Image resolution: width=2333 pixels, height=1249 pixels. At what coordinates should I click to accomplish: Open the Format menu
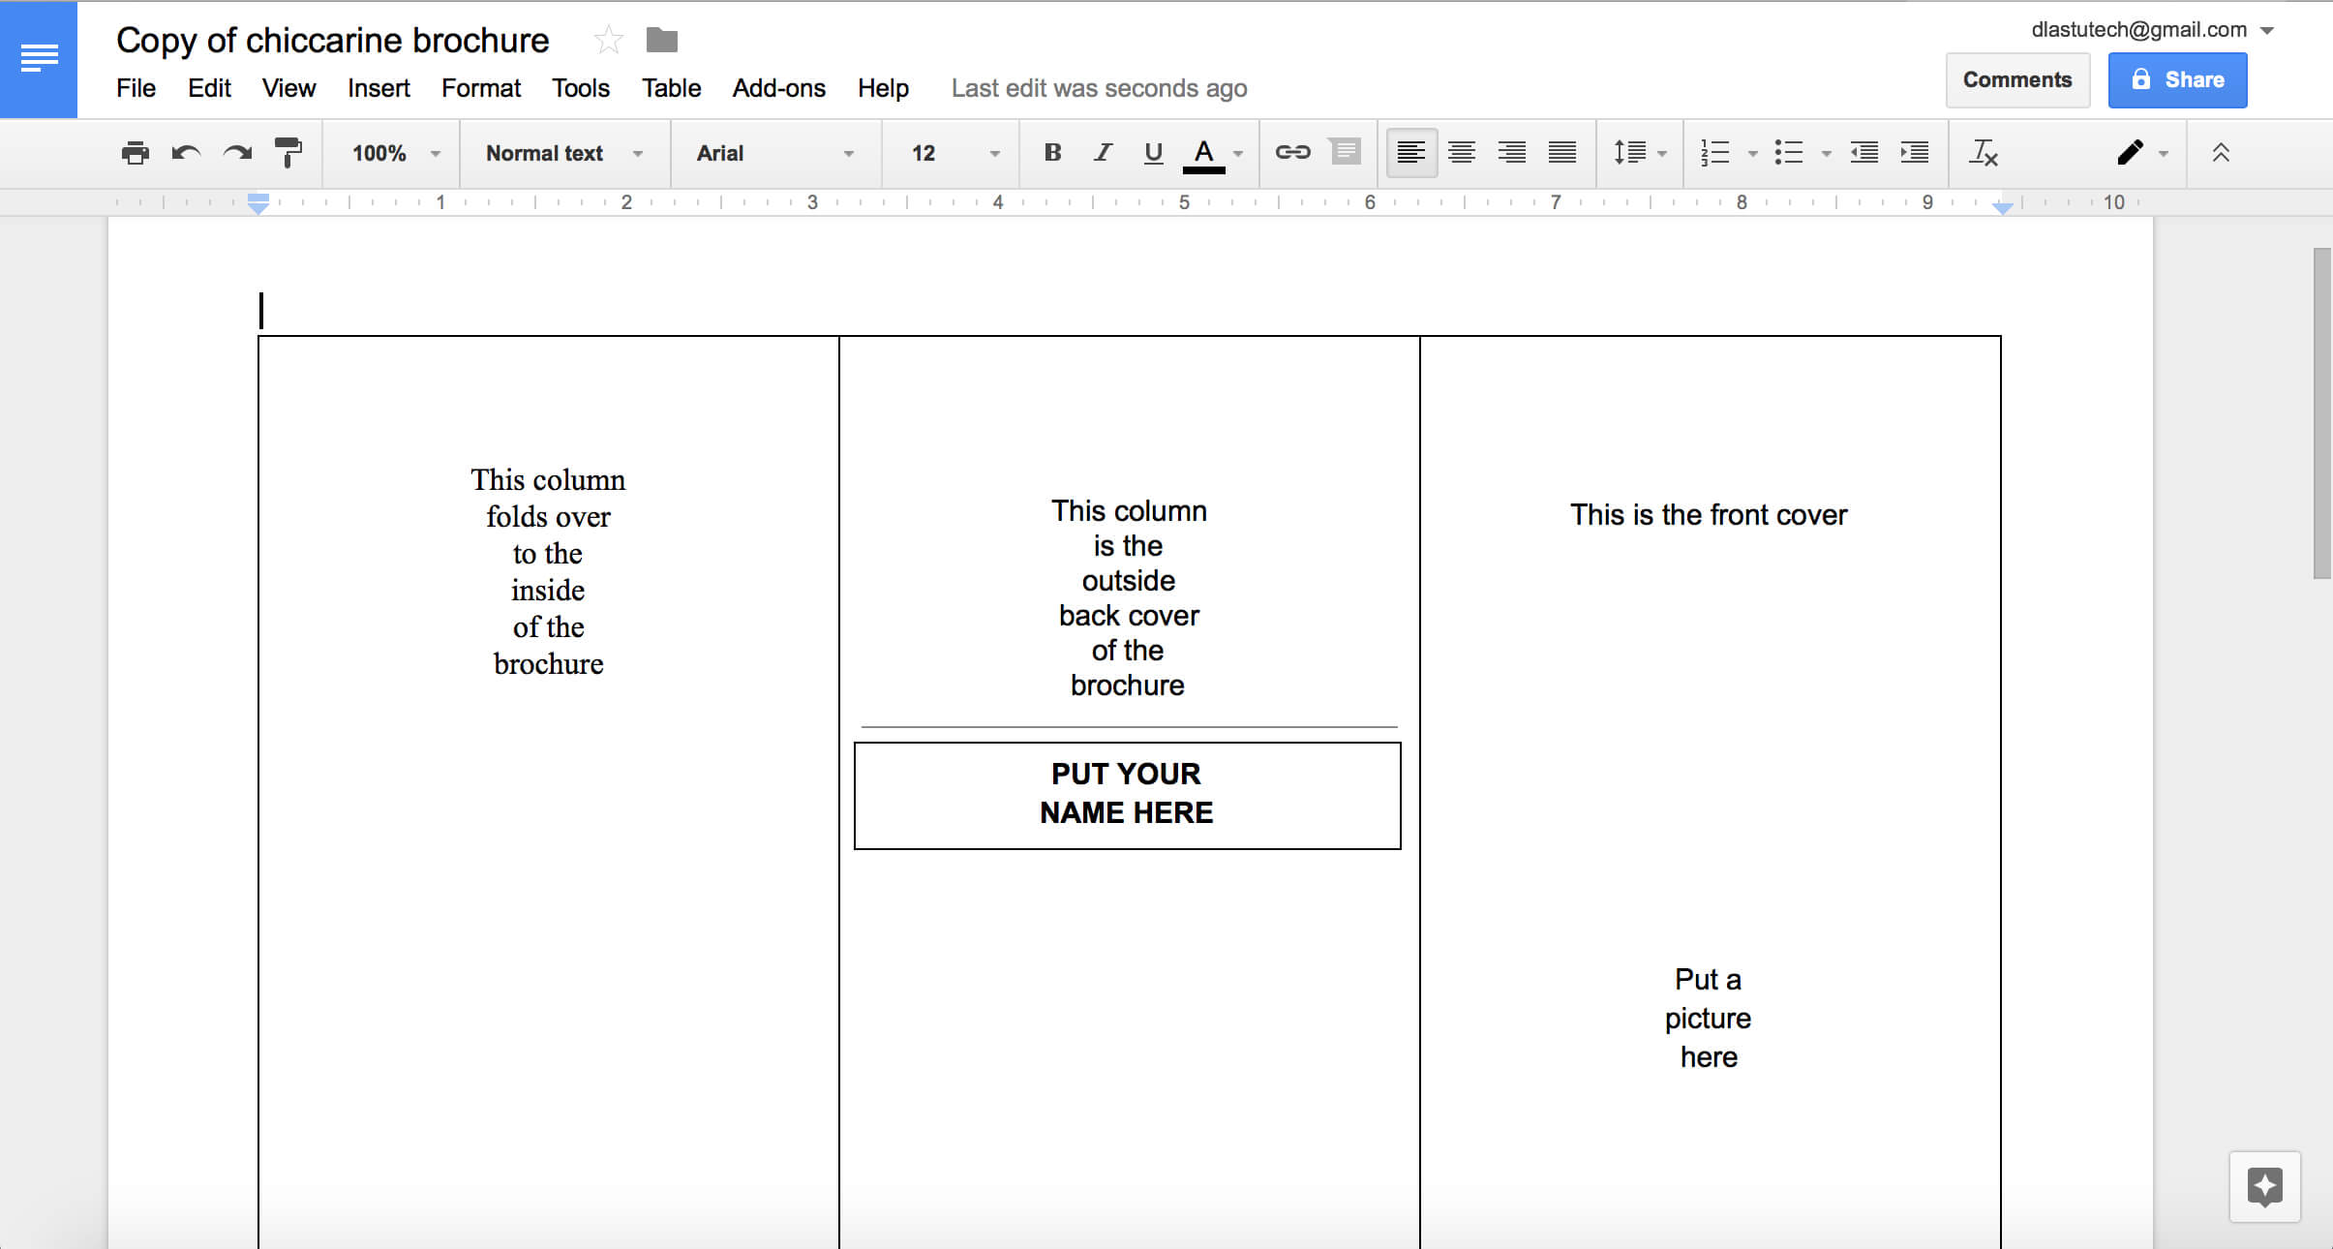pos(481,88)
